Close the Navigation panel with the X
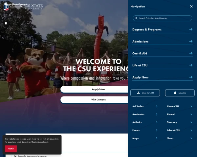This screenshot has height=157, width=197. click(x=191, y=7)
